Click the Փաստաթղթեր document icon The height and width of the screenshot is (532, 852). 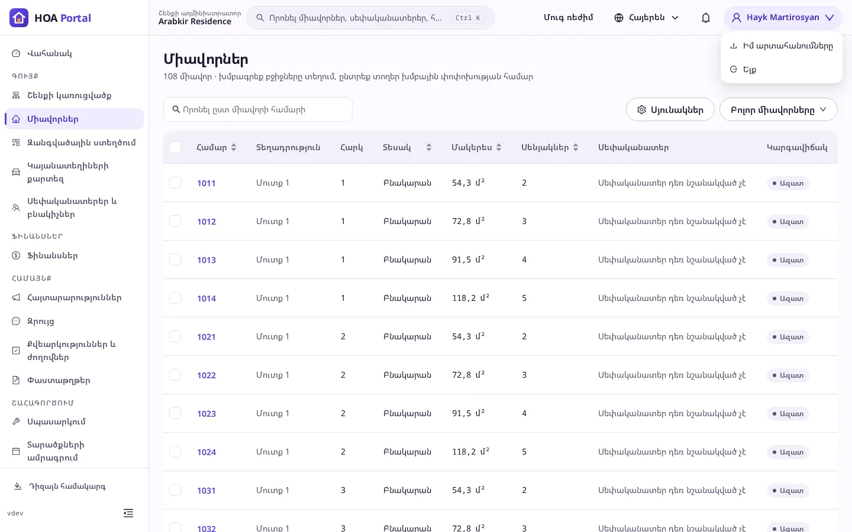(x=16, y=380)
